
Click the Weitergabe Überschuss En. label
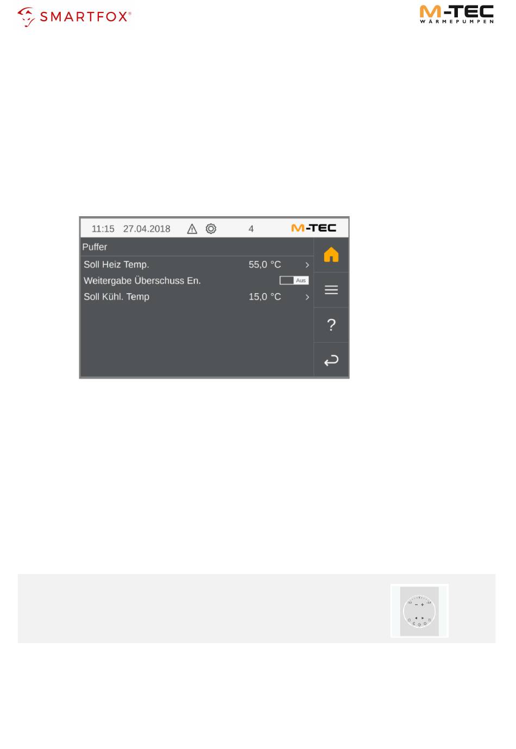(142, 281)
